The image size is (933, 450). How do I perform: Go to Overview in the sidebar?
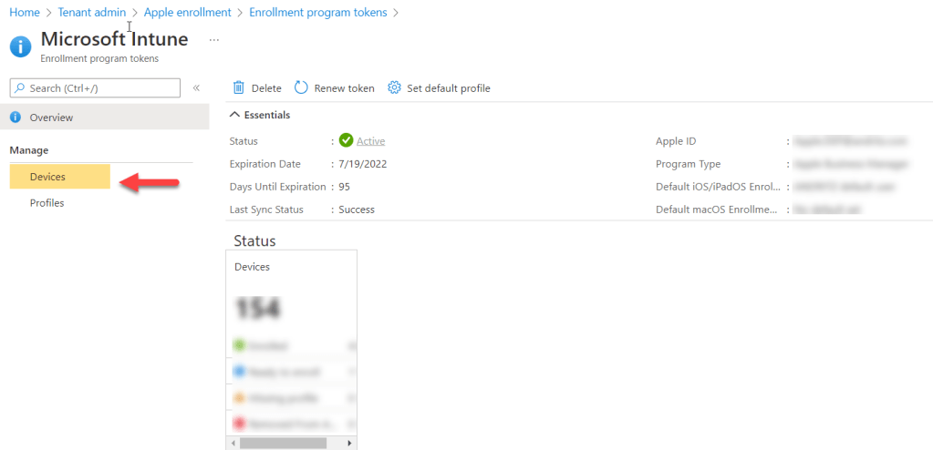[x=51, y=118]
